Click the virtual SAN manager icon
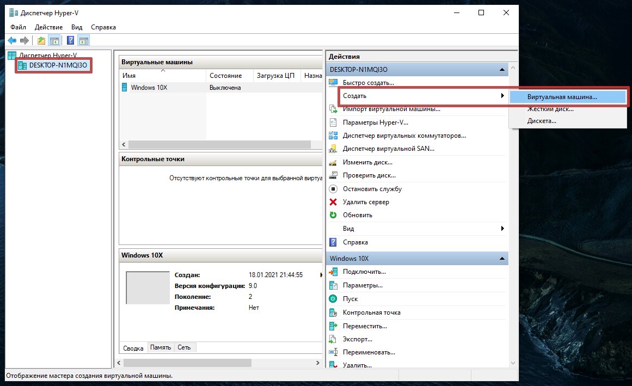 pyautogui.click(x=333, y=149)
